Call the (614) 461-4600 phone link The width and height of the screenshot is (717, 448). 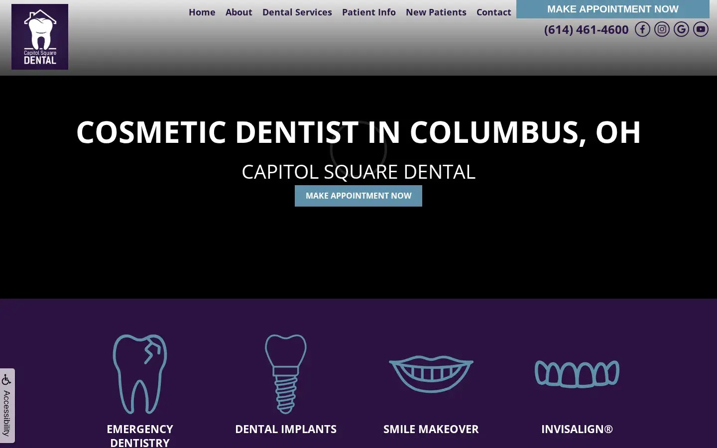click(x=587, y=29)
